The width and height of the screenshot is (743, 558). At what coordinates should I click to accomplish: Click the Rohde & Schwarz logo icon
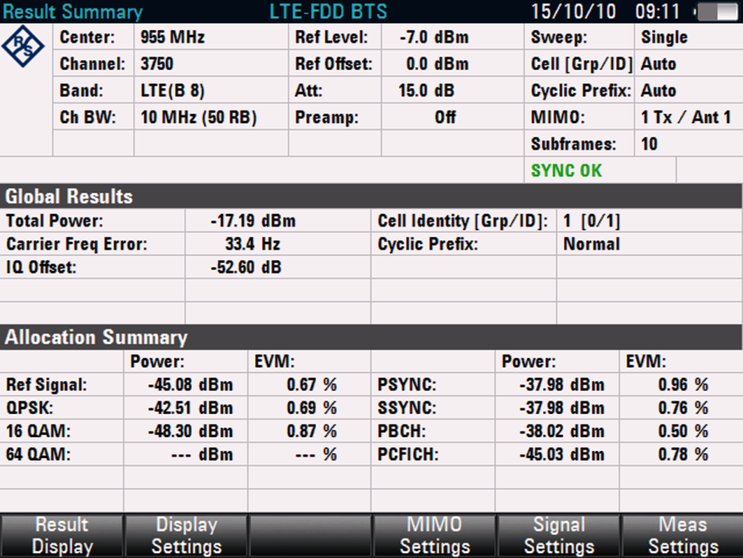coord(23,46)
